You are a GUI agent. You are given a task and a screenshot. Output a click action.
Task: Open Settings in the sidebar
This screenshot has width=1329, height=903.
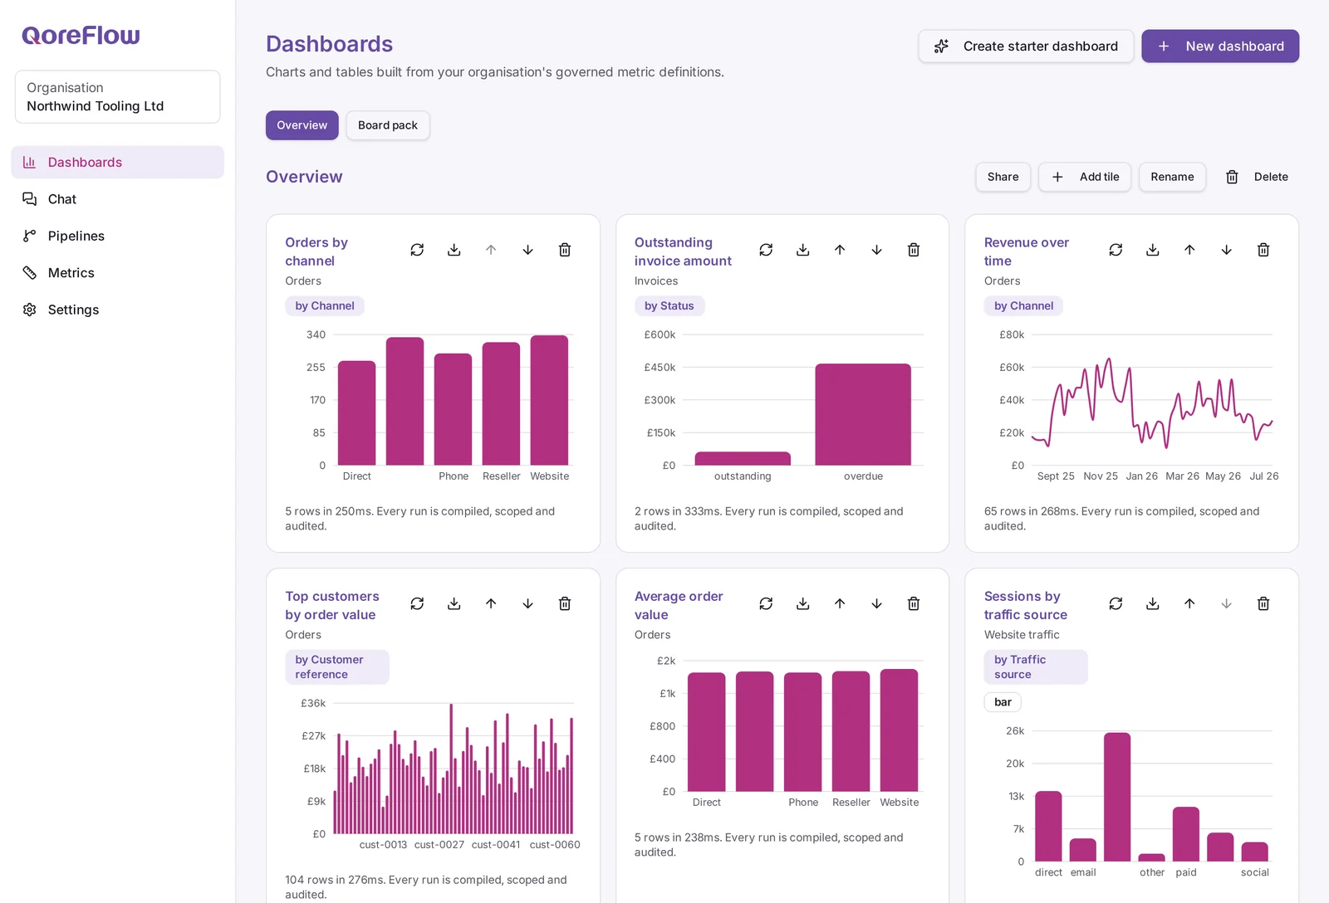[x=118, y=310]
